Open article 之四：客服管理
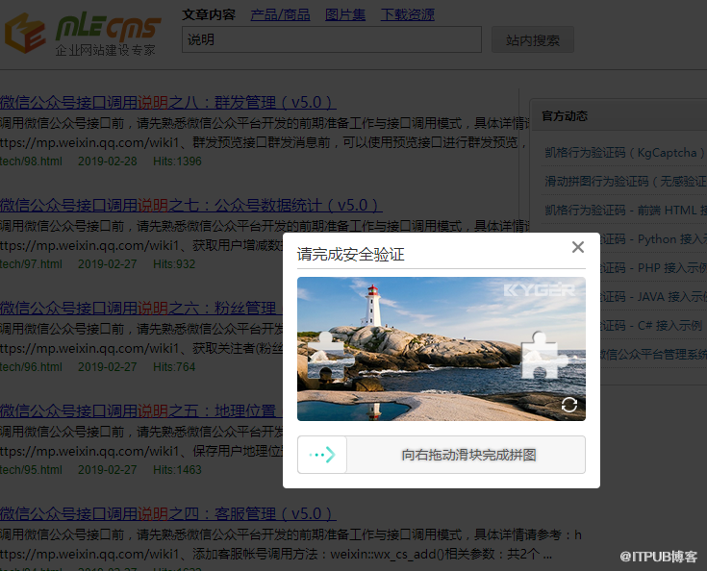This screenshot has width=707, height=571. [167, 513]
